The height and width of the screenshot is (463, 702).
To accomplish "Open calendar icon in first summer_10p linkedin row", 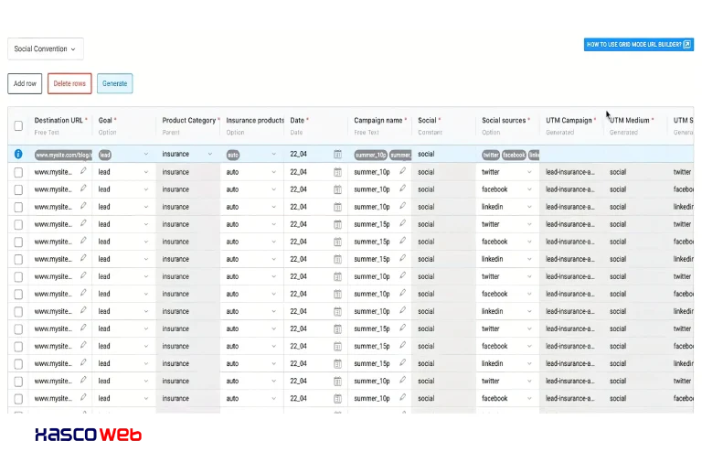I will (337, 207).
